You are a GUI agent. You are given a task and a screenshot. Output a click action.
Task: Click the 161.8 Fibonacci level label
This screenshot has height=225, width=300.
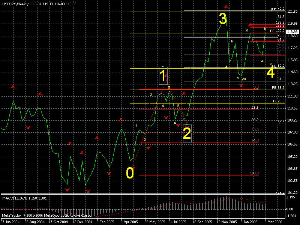[x=280, y=17]
